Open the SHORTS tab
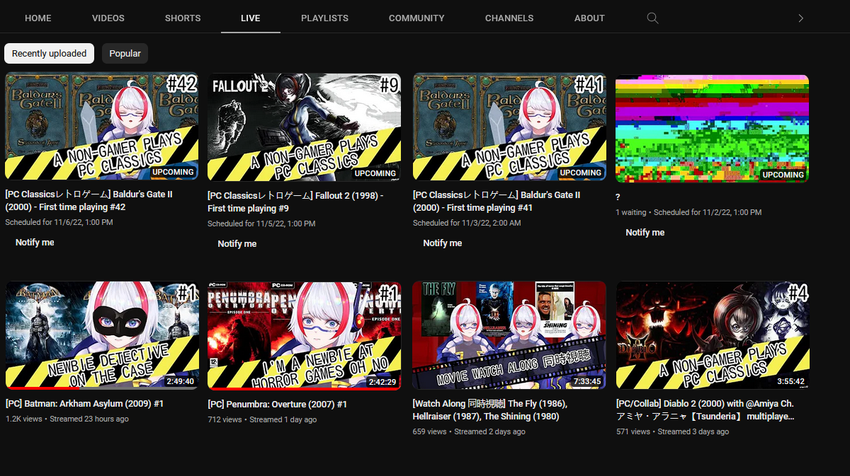This screenshot has height=476, width=850. click(183, 18)
